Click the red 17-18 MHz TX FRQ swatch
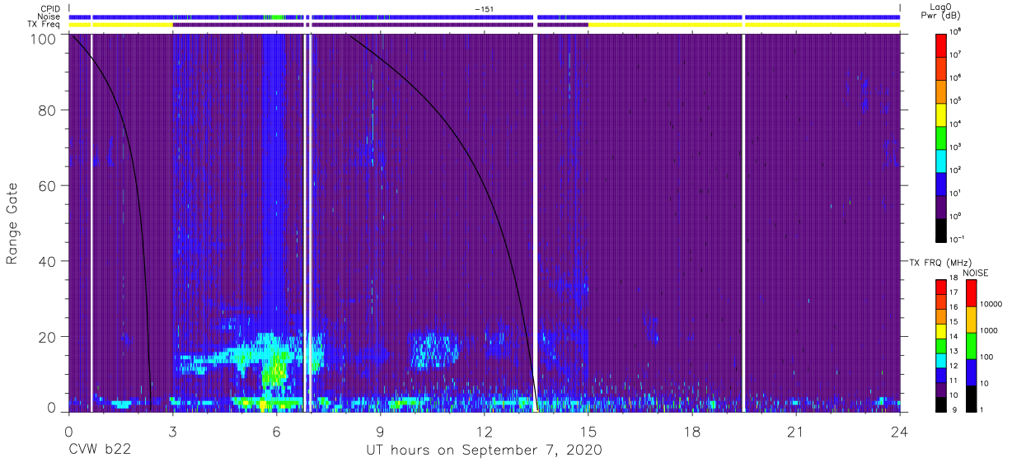This screenshot has height=467, width=1012. pos(942,287)
